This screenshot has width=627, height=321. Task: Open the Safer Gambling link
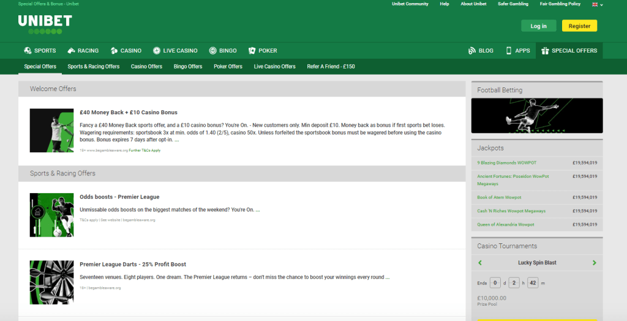coord(513,4)
